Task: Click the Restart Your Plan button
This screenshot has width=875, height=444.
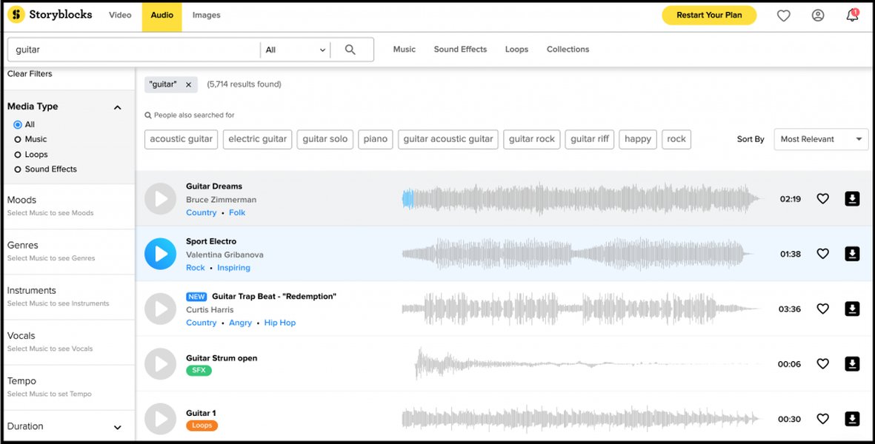Action: pos(709,16)
